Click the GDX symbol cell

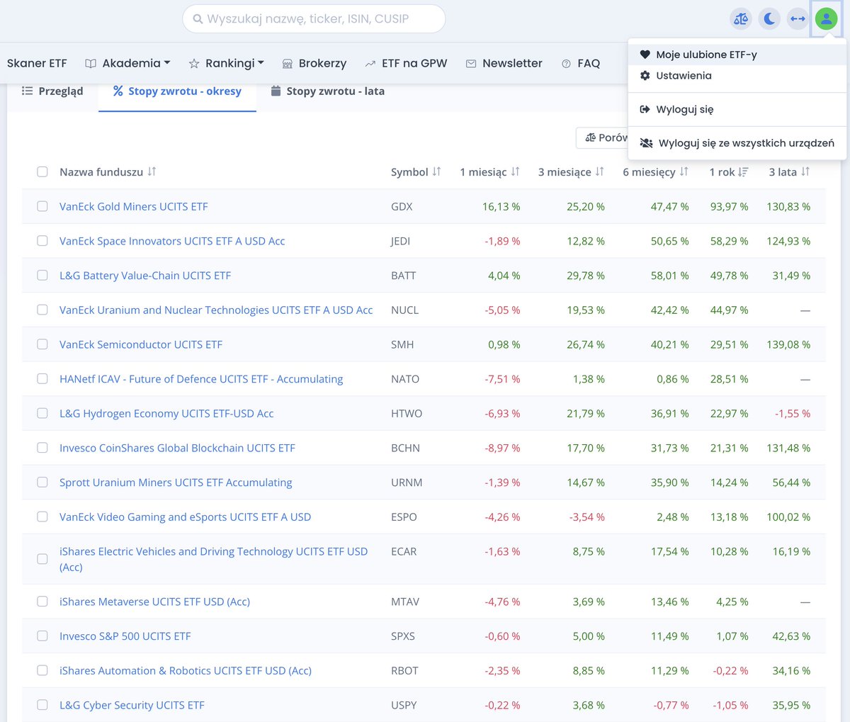[402, 206]
